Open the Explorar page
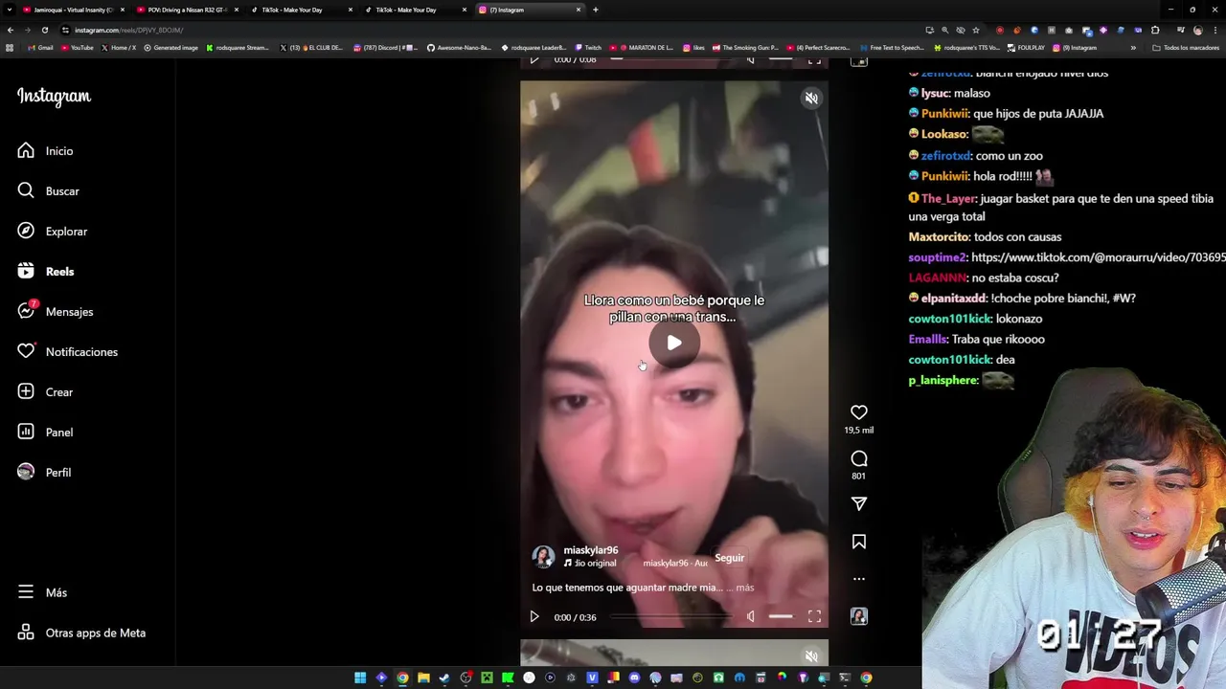This screenshot has height=689, width=1226. [52, 232]
